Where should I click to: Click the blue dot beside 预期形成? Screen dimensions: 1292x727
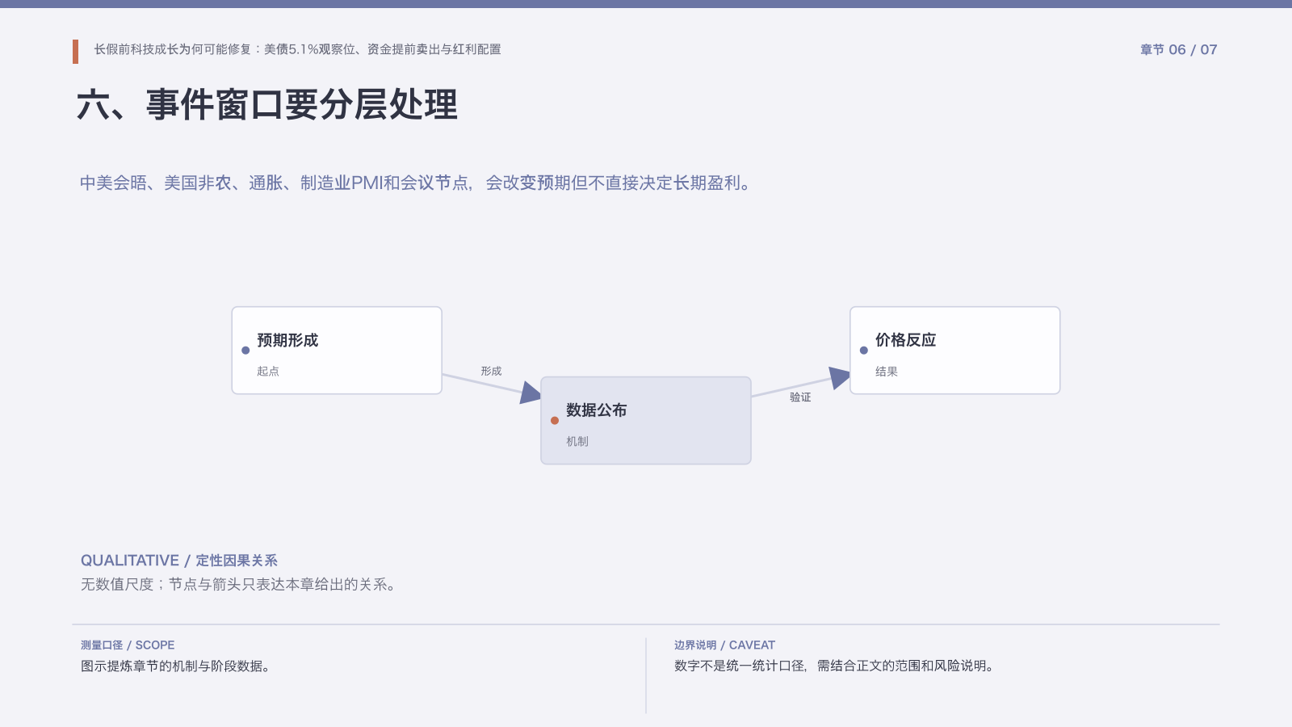(245, 351)
